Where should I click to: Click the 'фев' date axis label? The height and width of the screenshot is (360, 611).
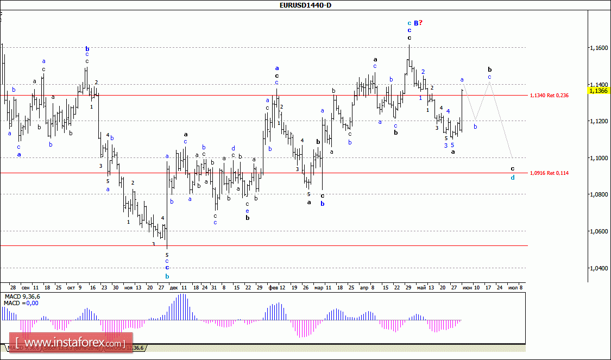click(272, 288)
